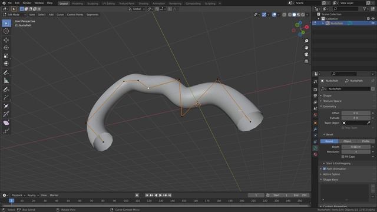Select the Randomize tool
The height and width of the screenshot is (212, 377).
[6, 131]
